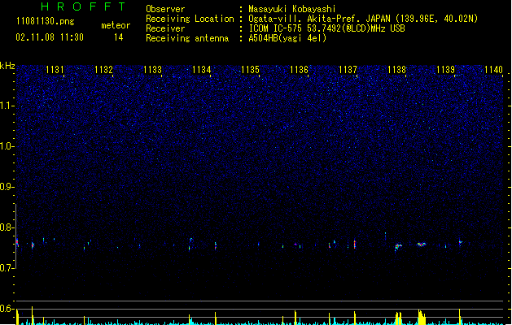
Task: Click the name Masayuki Kobayashi
Action: click(x=292, y=9)
